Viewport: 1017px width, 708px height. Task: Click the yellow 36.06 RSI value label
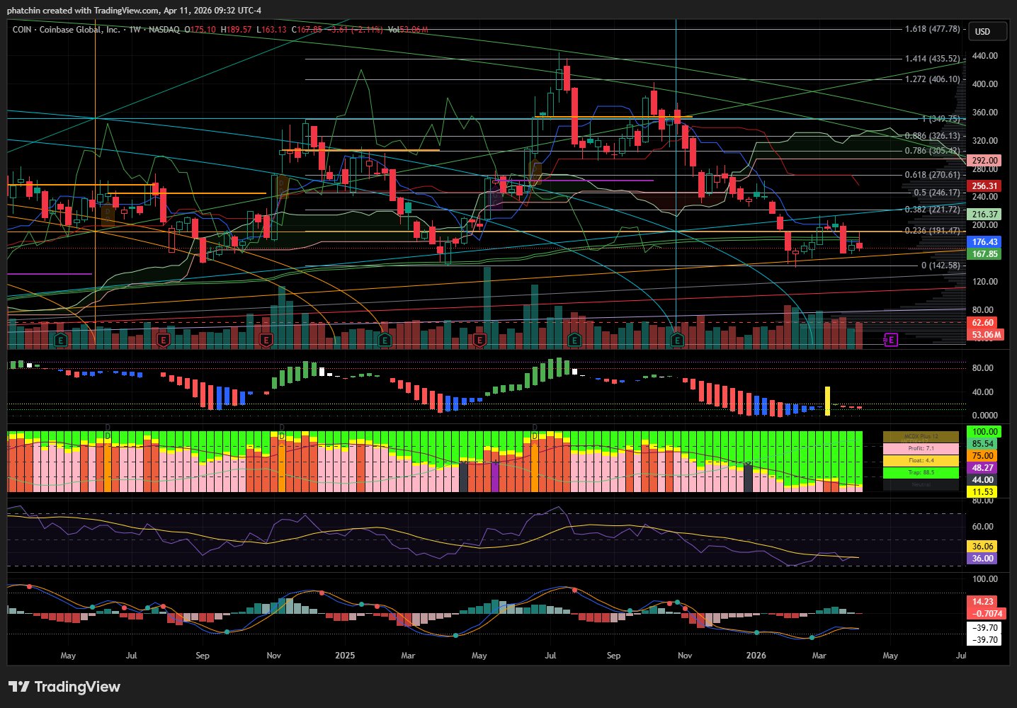[x=982, y=547]
